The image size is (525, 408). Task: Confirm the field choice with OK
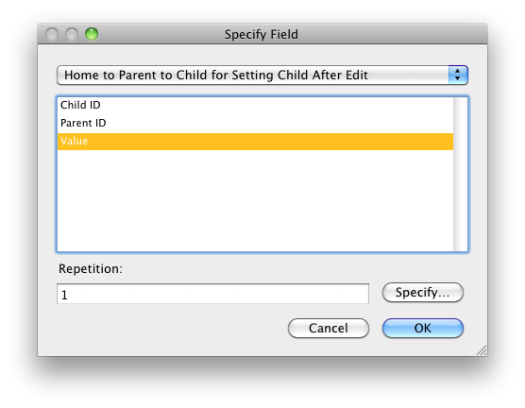422,329
